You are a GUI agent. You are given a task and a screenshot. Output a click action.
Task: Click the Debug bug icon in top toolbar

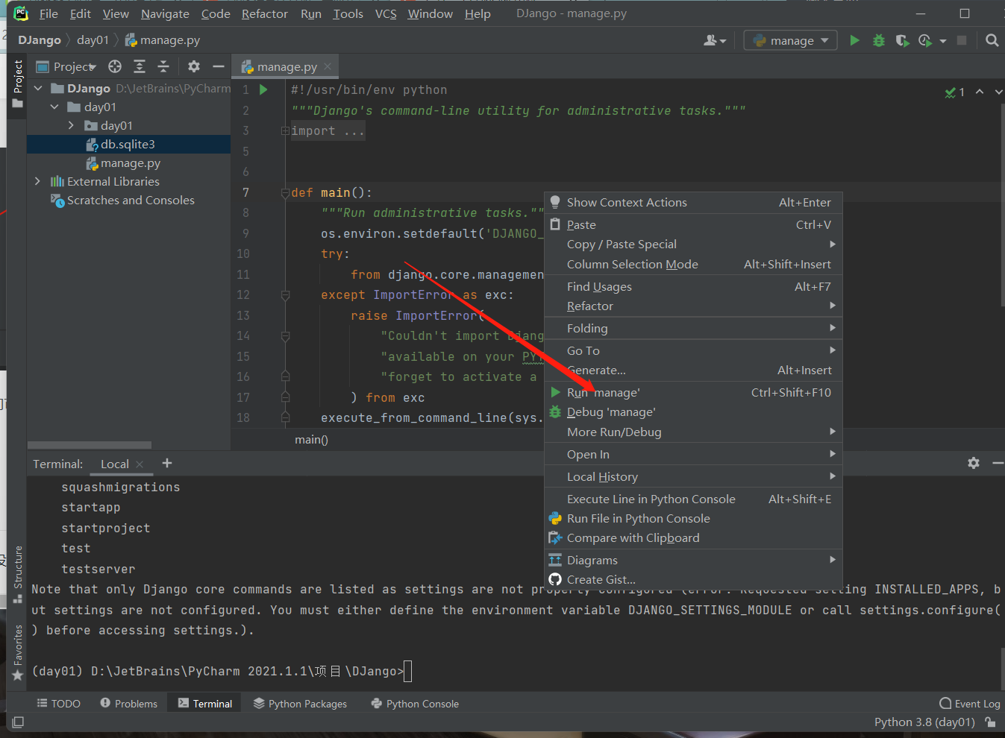tap(879, 40)
